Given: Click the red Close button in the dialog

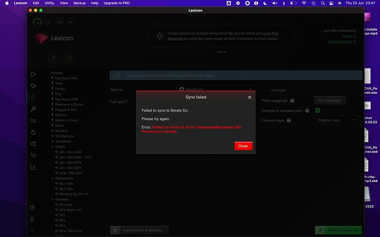Looking at the screenshot, I should pos(243,146).
